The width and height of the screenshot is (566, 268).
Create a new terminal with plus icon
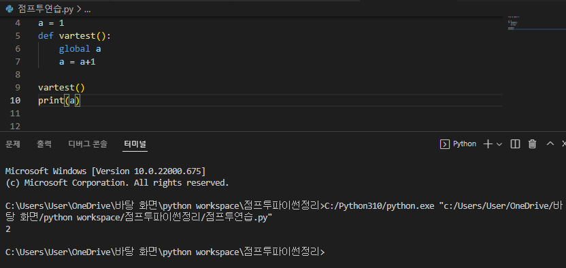pos(488,144)
